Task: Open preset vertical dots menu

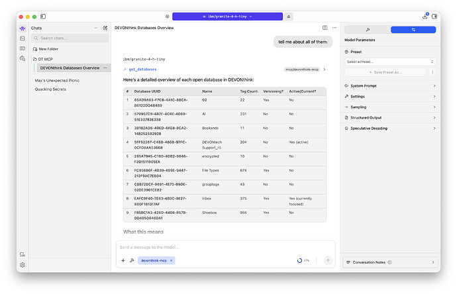Action: 432,72
